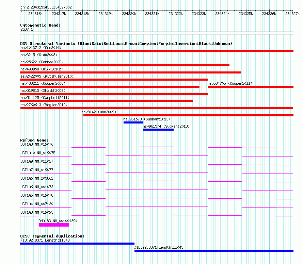Select the nsv3215 (Kidd2008) variant label
The width and height of the screenshot is (303, 264).
click(39, 55)
